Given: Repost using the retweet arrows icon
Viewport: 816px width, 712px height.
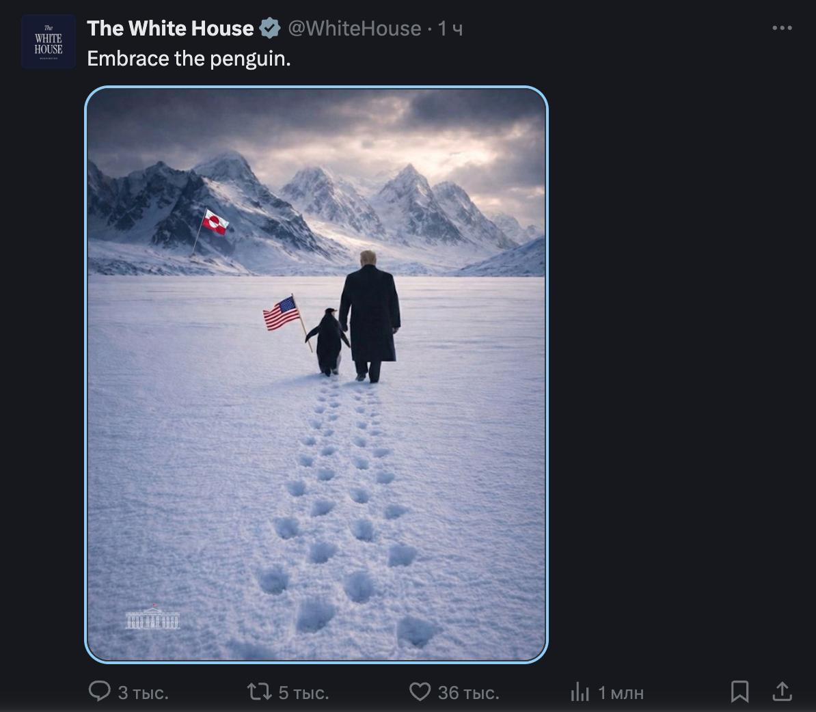Looking at the screenshot, I should tap(259, 692).
